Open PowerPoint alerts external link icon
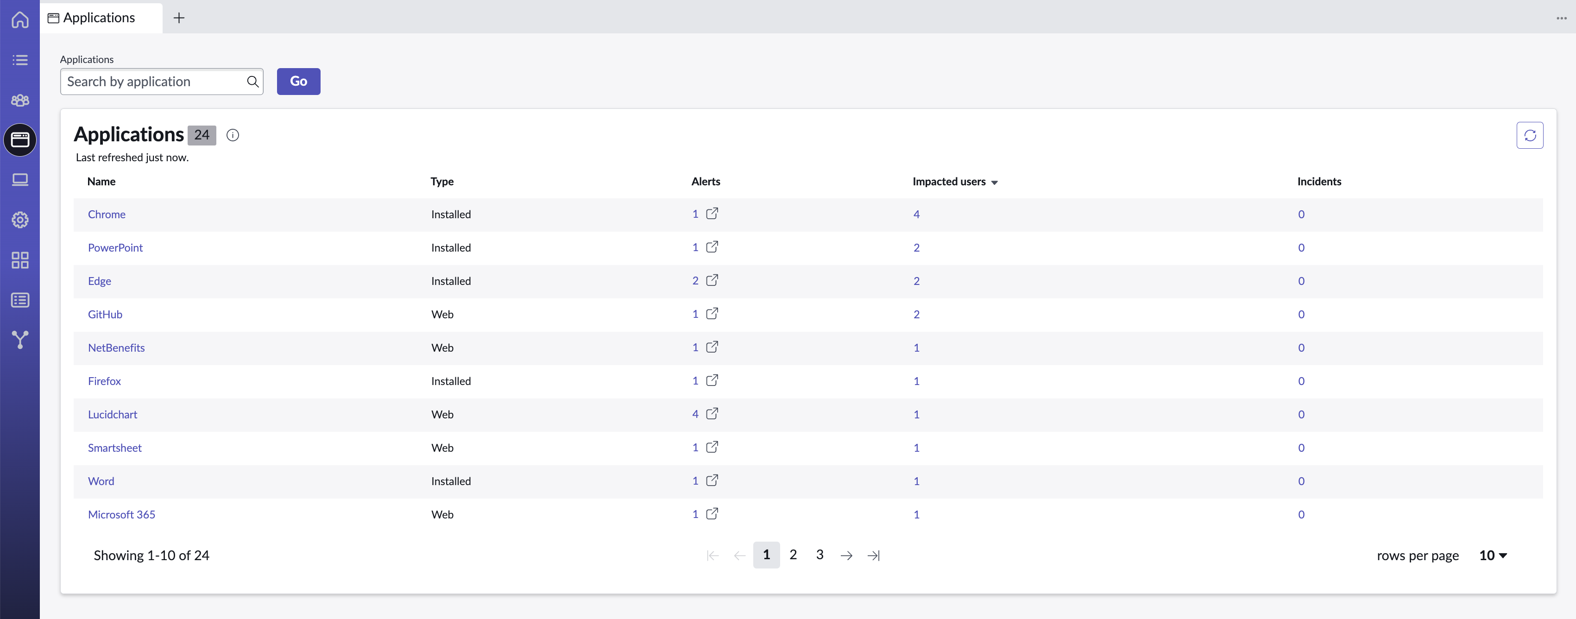The width and height of the screenshot is (1576, 619). (712, 247)
